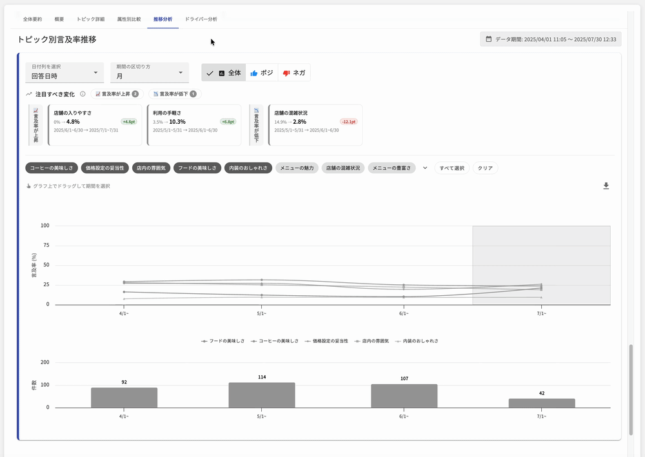The image size is (645, 457).
Task: Click the download graph icon
Action: click(606, 186)
